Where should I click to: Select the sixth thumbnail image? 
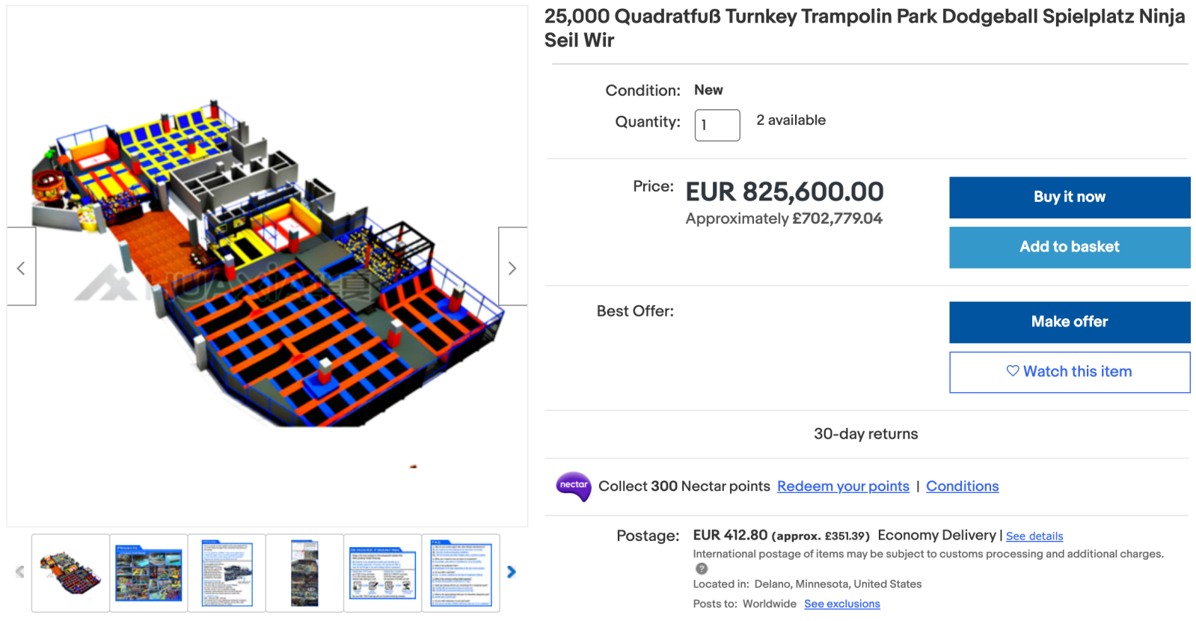(x=461, y=573)
